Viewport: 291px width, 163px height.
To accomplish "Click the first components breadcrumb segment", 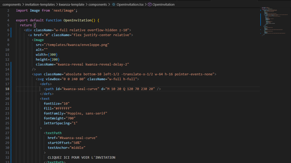I will point(12,5).
